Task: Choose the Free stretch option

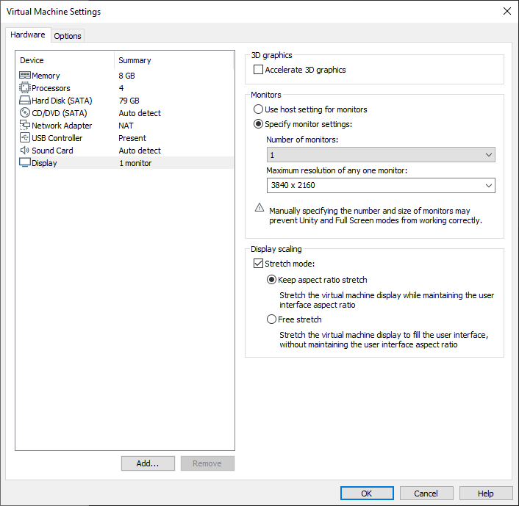Action: click(271, 319)
